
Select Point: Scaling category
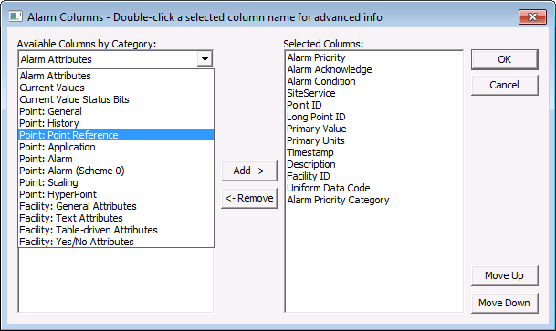point(116,182)
